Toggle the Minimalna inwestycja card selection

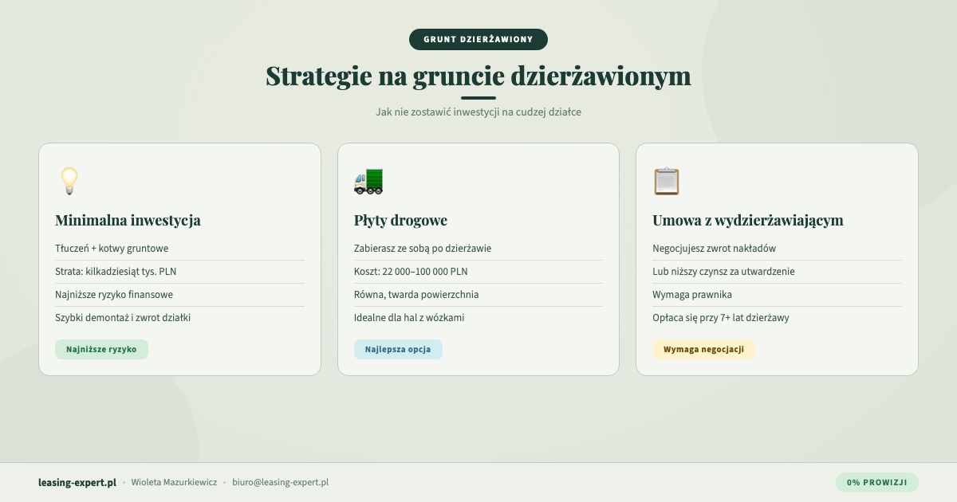point(179,258)
